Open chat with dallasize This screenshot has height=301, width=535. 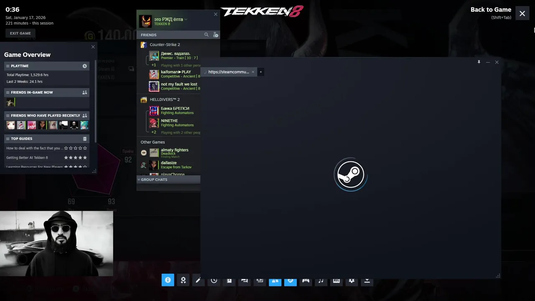click(174, 165)
